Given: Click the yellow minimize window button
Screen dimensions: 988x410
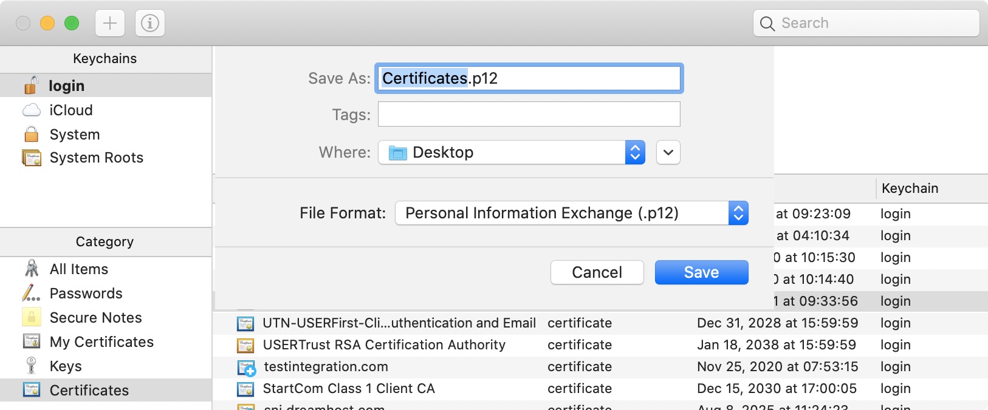Looking at the screenshot, I should 47,23.
